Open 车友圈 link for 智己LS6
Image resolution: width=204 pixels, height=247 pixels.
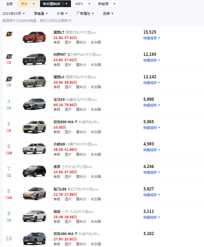[96, 199]
